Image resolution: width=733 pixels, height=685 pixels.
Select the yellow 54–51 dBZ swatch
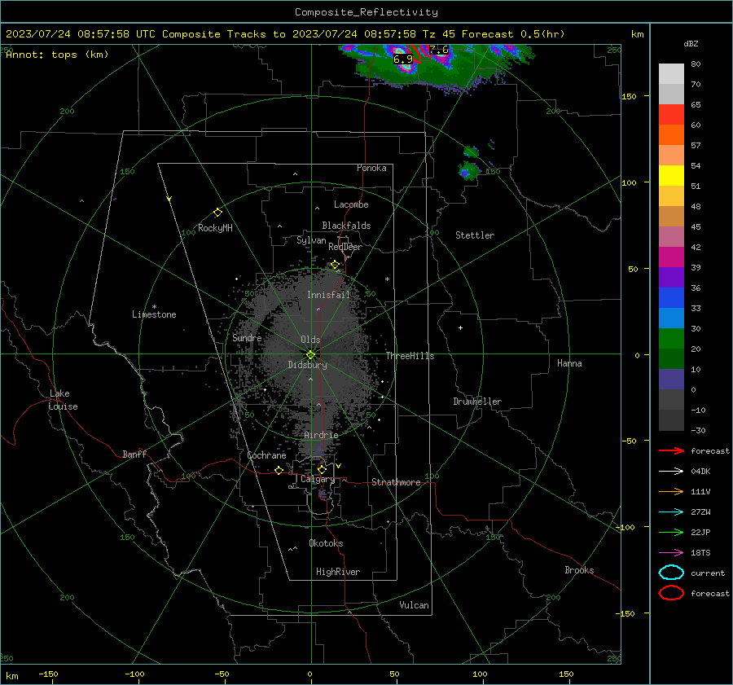click(x=671, y=176)
